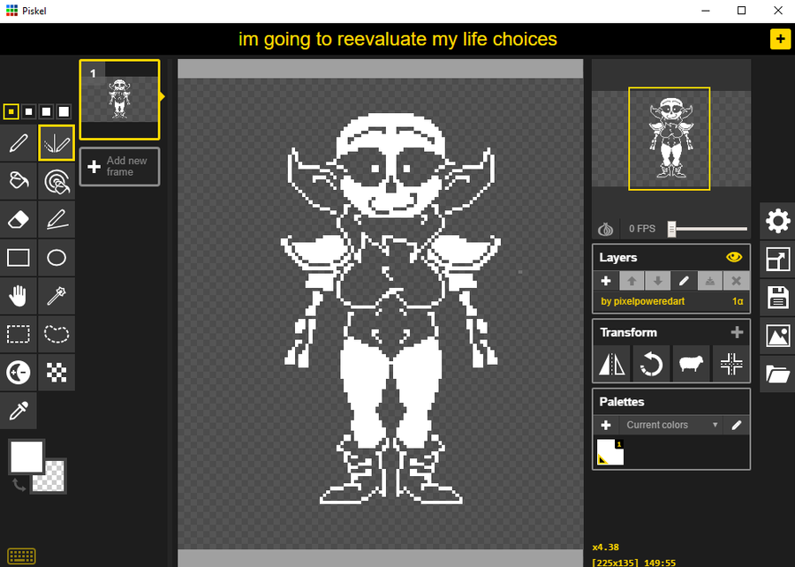Open the Save panel
The height and width of the screenshot is (567, 795).
click(x=777, y=298)
